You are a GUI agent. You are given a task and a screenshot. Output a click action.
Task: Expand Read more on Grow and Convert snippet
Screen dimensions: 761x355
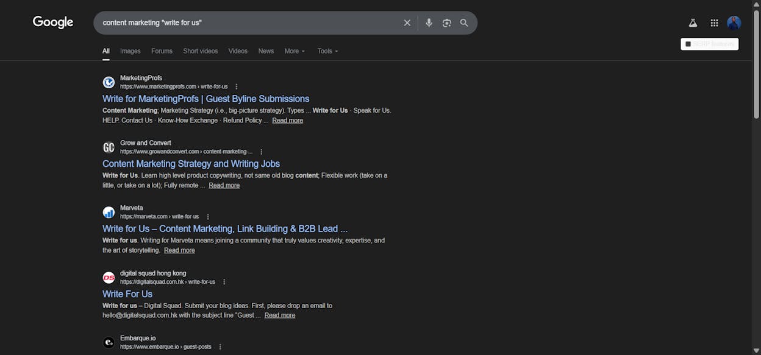pos(224,186)
